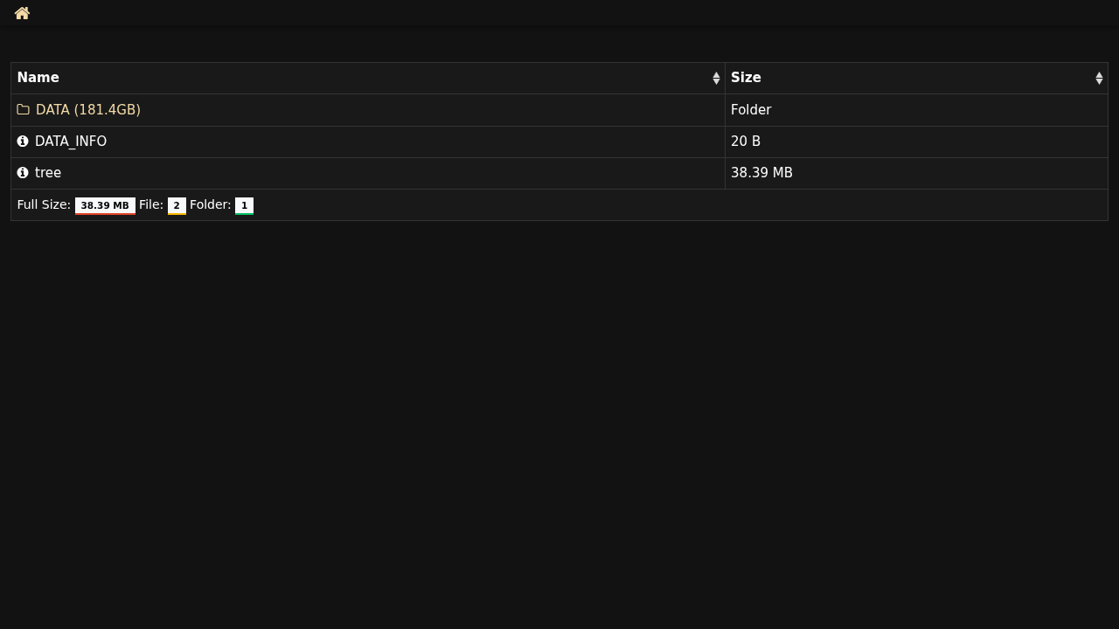The image size is (1119, 629).
Task: Click the Folder size cell for DATA
Action: (x=751, y=110)
